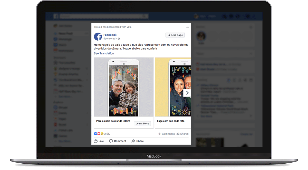Click the See Translation link

coord(104,53)
